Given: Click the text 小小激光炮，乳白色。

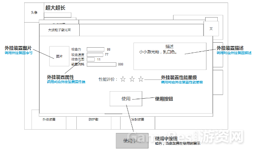Looking at the screenshot, I should [158, 52].
